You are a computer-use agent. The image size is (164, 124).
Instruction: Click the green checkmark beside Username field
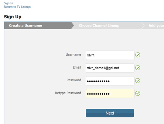tap(138, 55)
